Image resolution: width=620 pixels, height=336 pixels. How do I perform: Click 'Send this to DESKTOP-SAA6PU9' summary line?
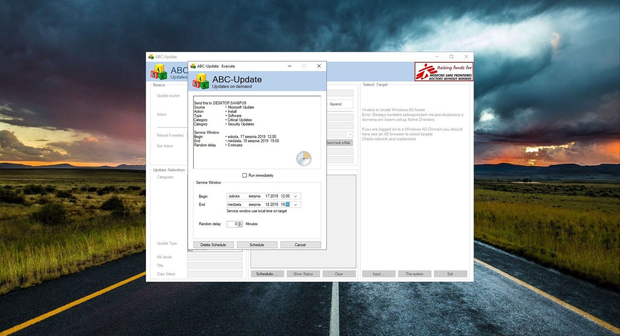220,103
